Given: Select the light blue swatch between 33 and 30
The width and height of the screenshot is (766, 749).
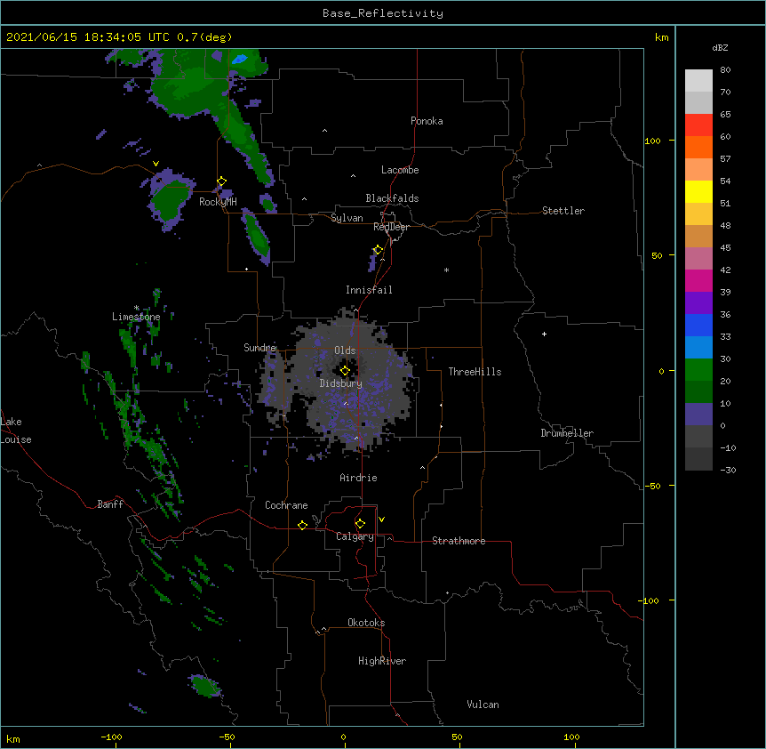Looking at the screenshot, I should tap(698, 347).
